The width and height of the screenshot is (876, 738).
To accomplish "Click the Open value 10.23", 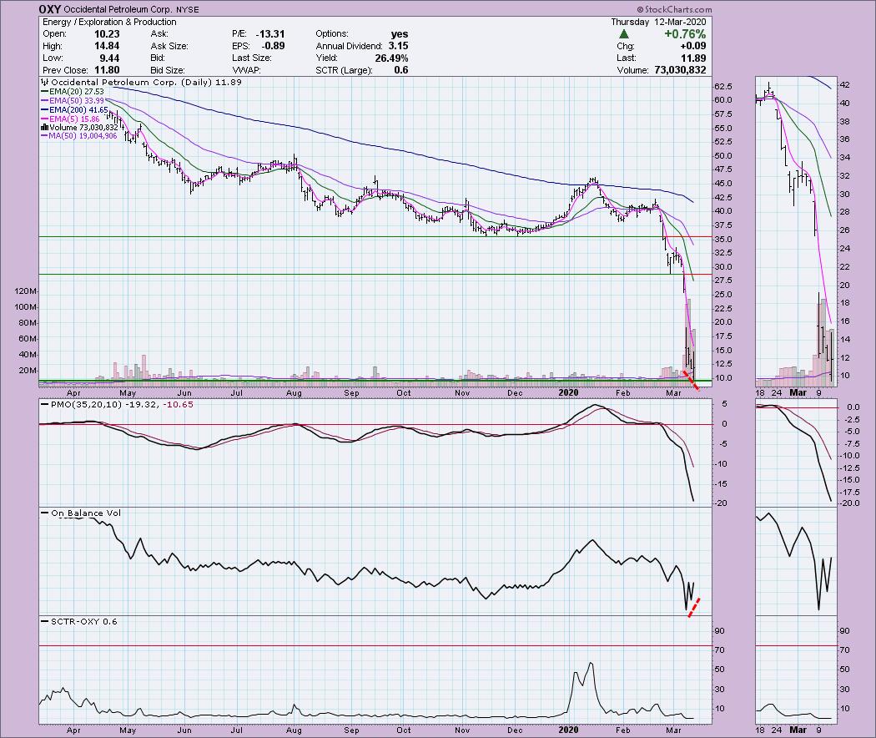I will coord(107,34).
